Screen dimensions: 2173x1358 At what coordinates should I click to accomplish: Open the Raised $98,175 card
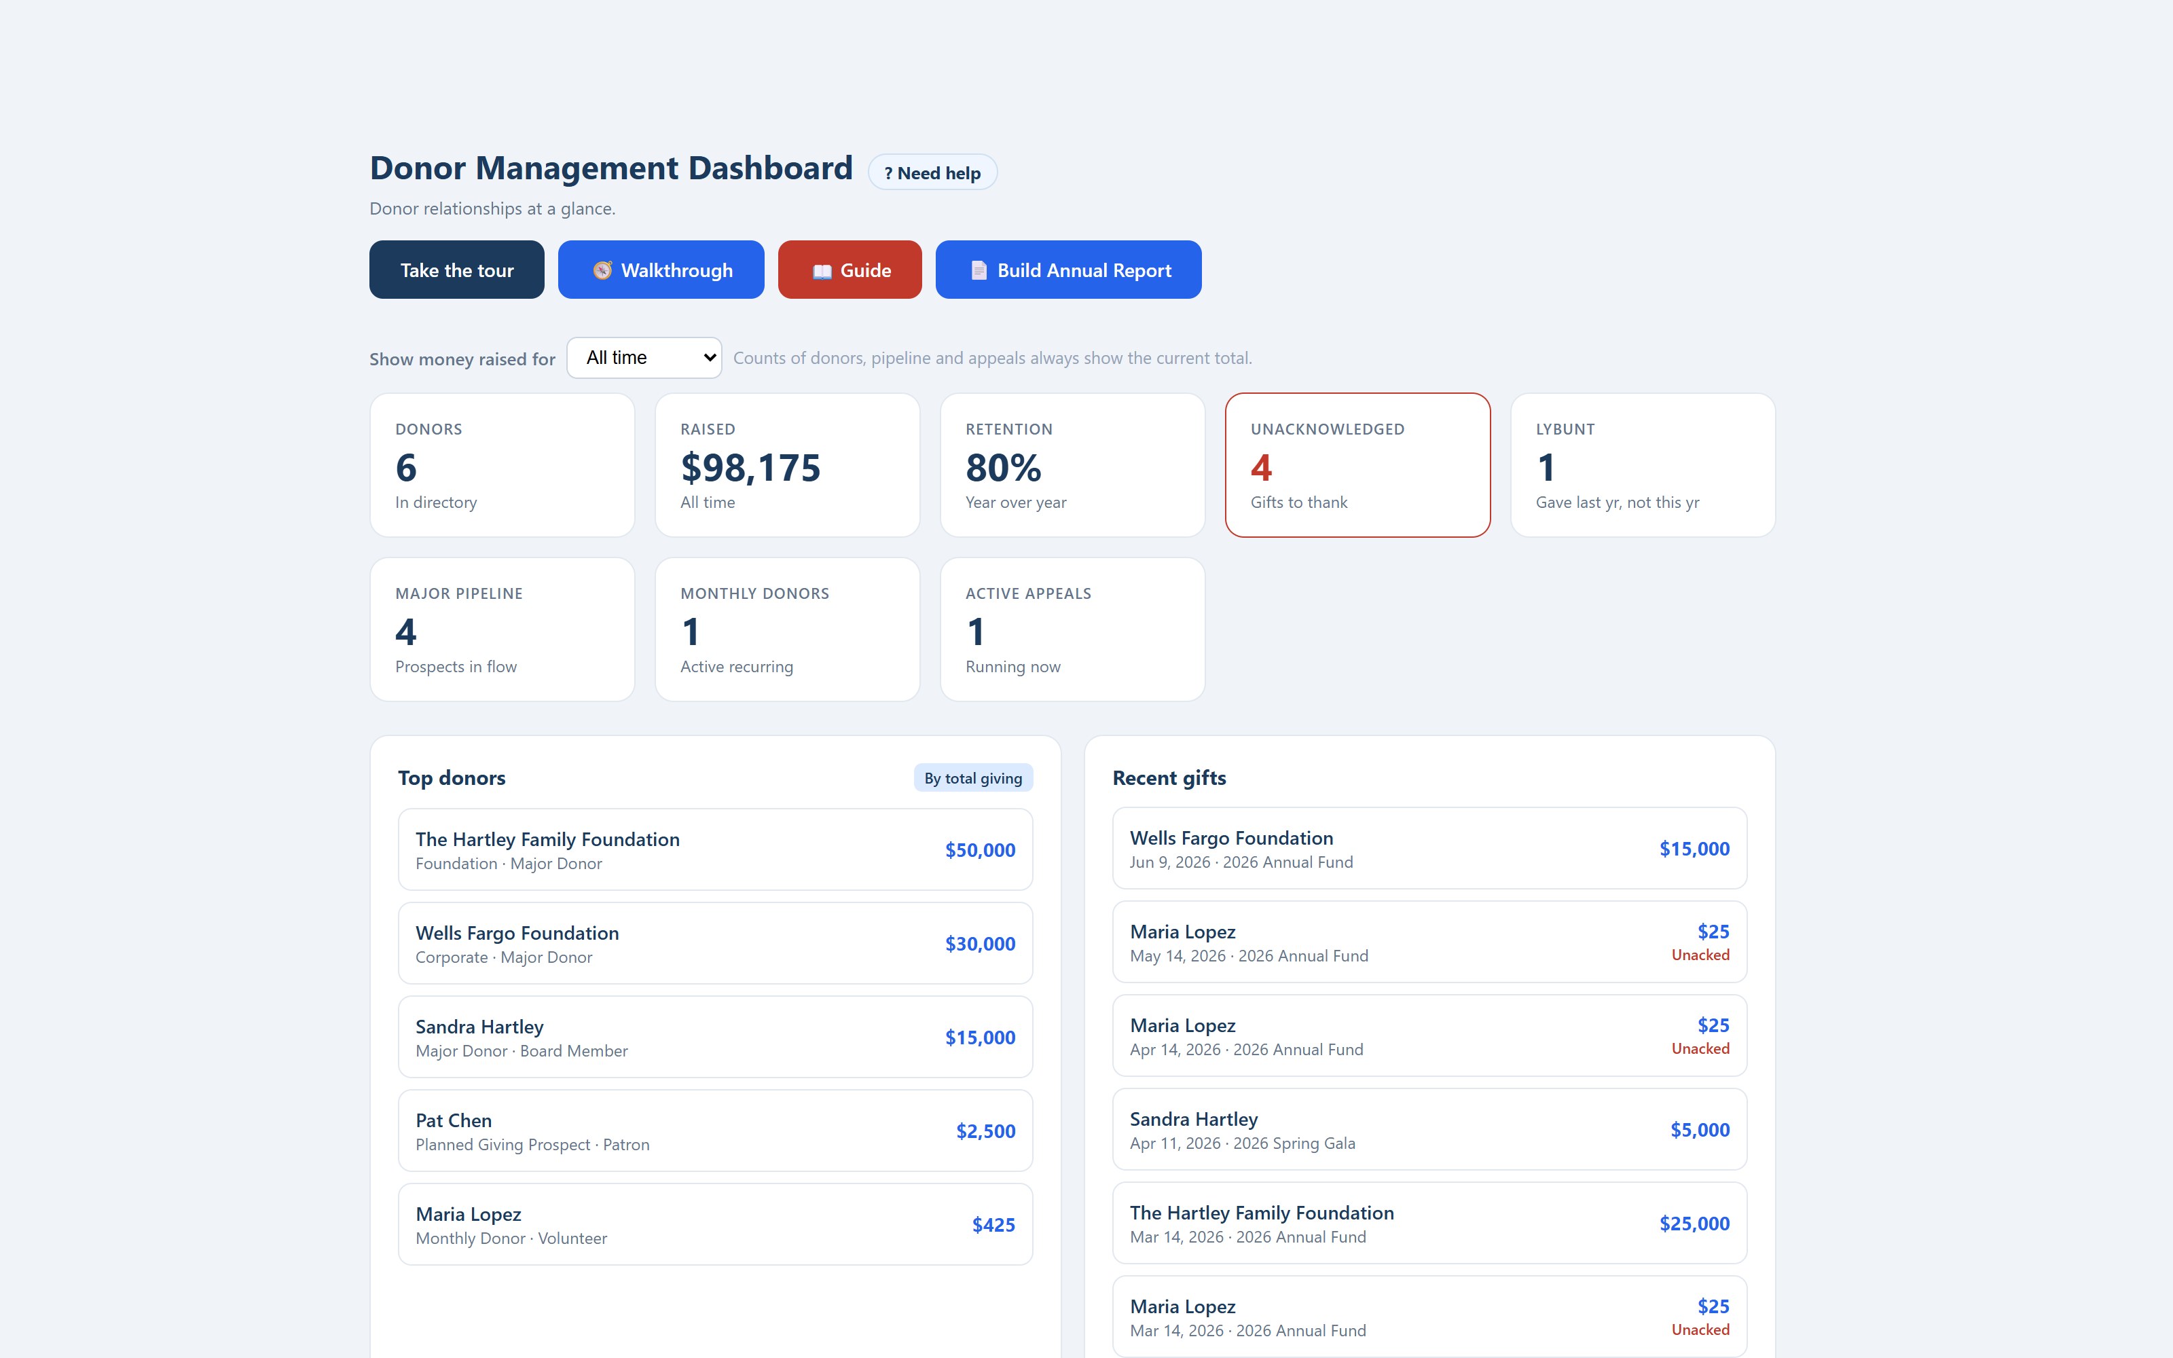click(x=788, y=465)
